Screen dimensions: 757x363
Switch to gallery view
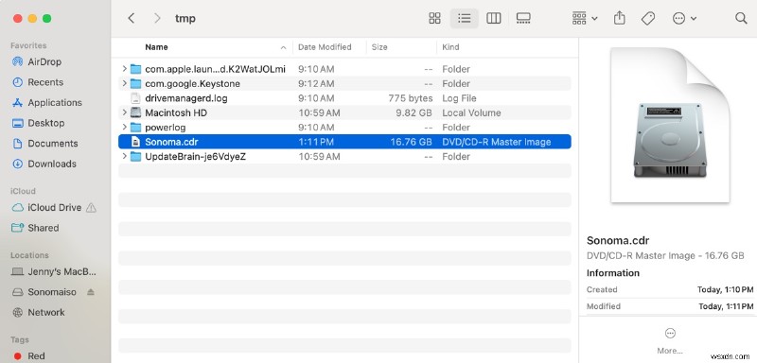(x=523, y=18)
